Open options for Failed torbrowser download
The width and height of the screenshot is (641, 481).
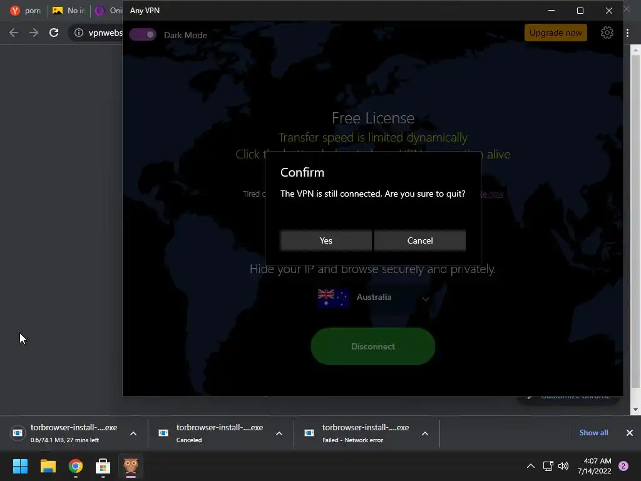coord(425,433)
